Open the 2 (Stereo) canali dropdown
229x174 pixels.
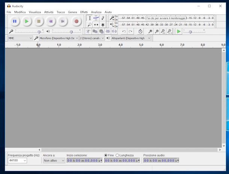92,38
